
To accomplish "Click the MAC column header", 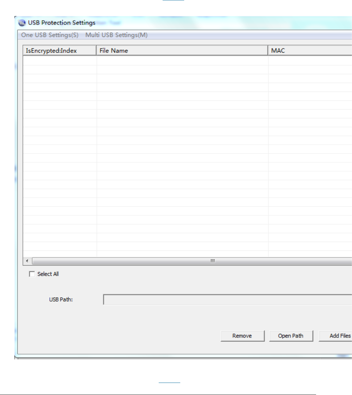I will click(x=310, y=51).
